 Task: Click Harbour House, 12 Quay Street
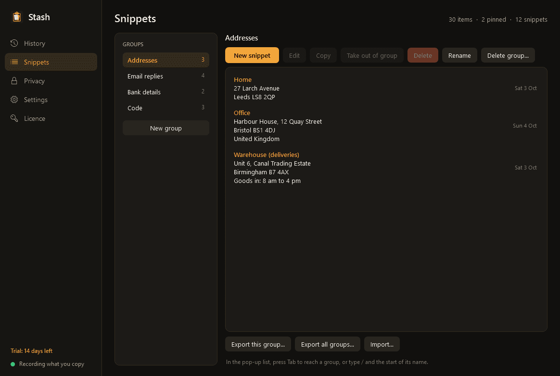[x=278, y=121]
